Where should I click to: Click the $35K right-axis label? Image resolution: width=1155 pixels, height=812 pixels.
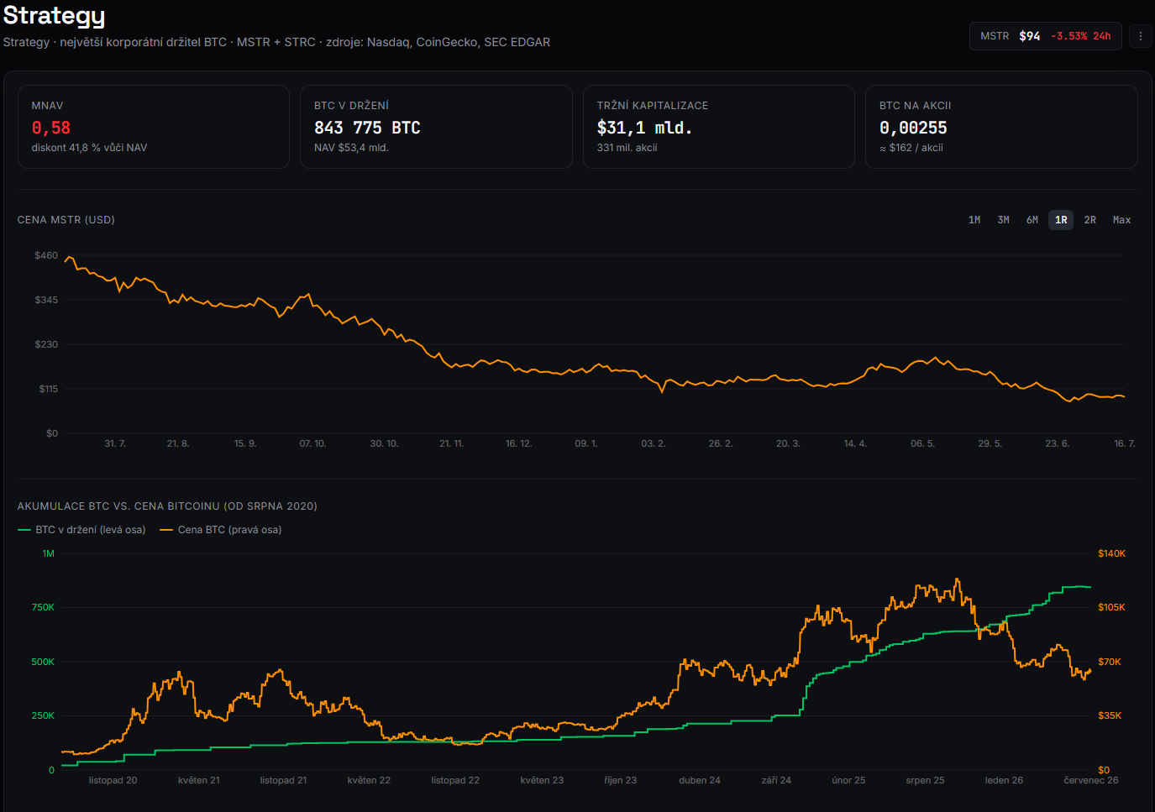click(1109, 715)
